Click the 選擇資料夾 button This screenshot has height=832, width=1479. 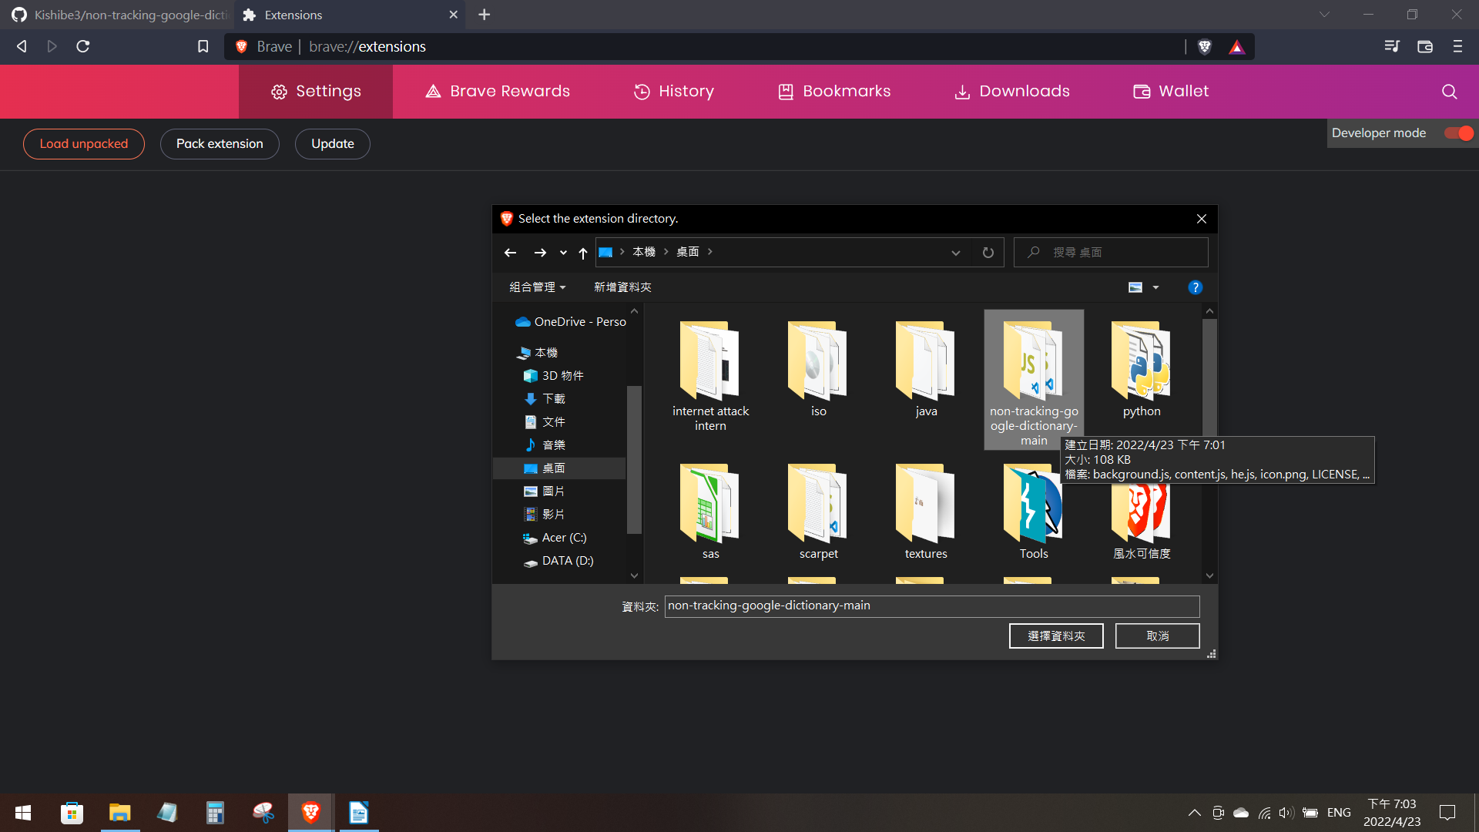(1055, 636)
